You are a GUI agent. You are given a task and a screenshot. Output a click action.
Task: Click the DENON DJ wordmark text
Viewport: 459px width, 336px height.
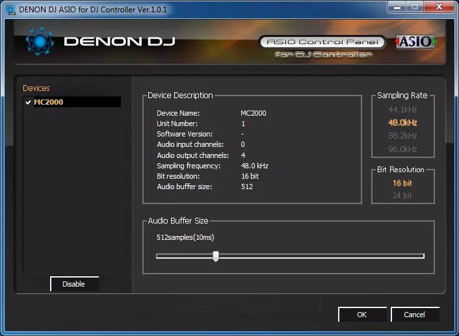(120, 41)
